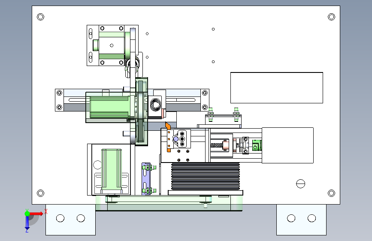Pick the upper-left bolt of the linear rail

(x=59, y=93)
